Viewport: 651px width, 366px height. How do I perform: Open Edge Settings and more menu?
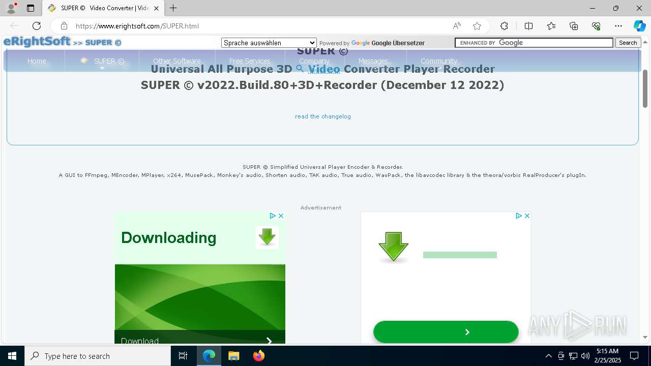pyautogui.click(x=618, y=26)
